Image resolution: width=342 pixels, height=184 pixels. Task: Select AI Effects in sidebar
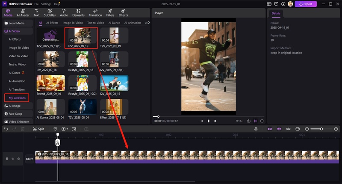pyautogui.click(x=15, y=39)
